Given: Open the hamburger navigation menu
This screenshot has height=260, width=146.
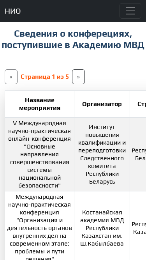Looking at the screenshot, I should pos(130,11).
